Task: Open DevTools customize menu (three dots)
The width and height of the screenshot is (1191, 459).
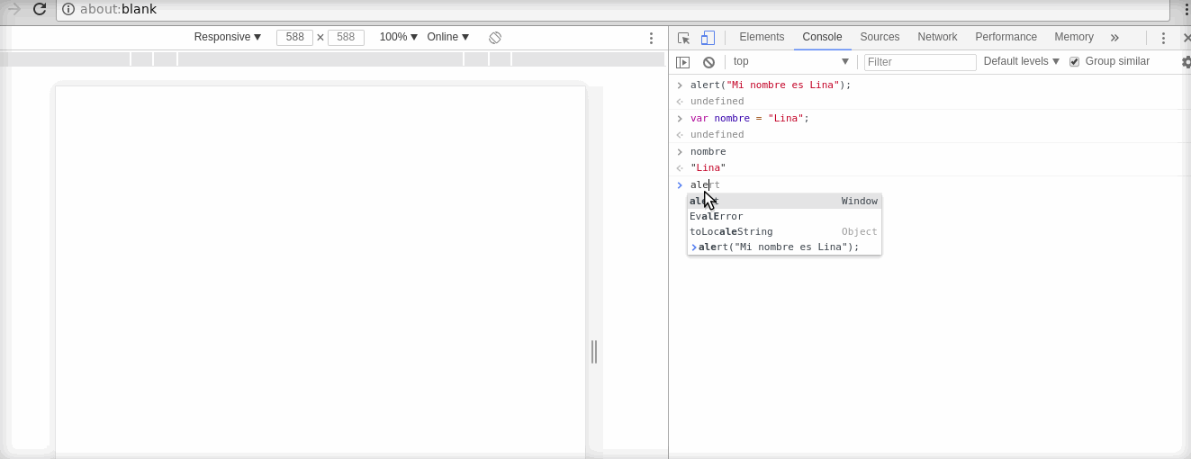Action: pyautogui.click(x=1163, y=38)
